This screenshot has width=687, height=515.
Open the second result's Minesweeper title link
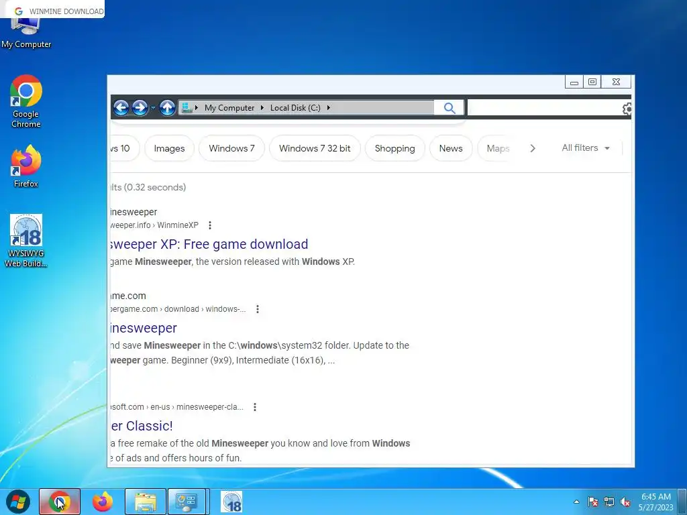144,327
